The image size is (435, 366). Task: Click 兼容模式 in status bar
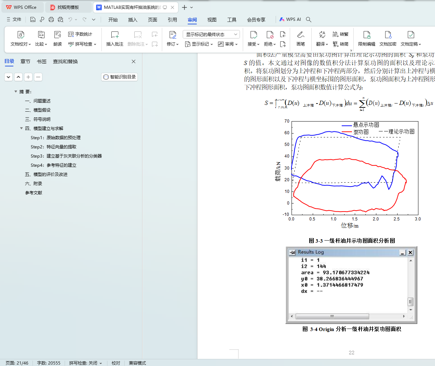[x=137, y=363]
